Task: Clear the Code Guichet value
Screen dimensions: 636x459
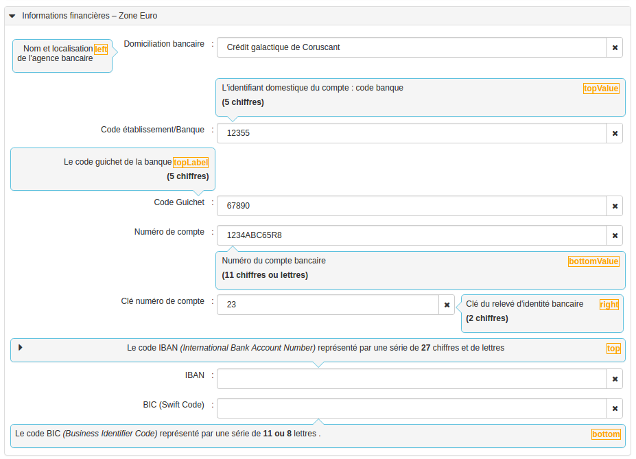Action: 615,206
